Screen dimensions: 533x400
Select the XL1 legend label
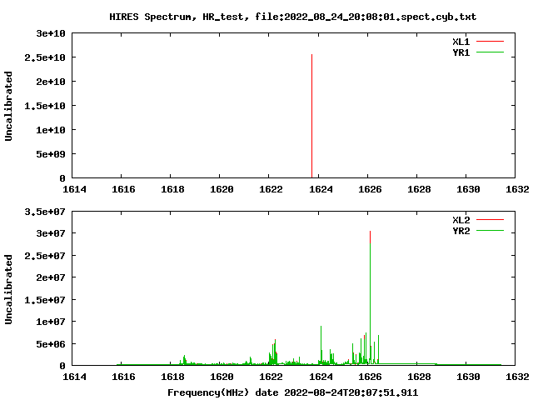(461, 42)
